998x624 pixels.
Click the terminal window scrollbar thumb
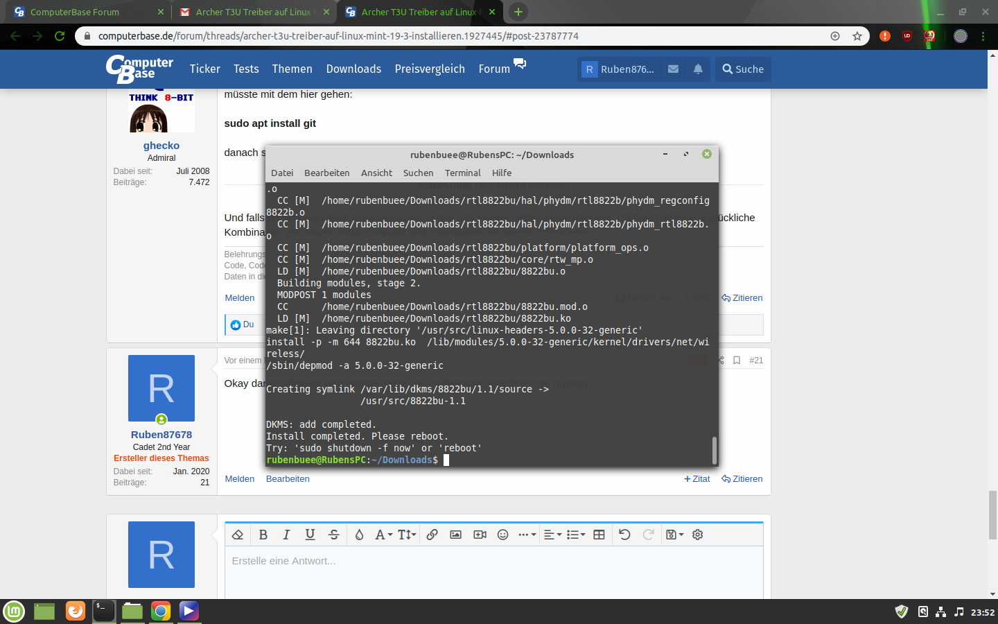(x=714, y=450)
